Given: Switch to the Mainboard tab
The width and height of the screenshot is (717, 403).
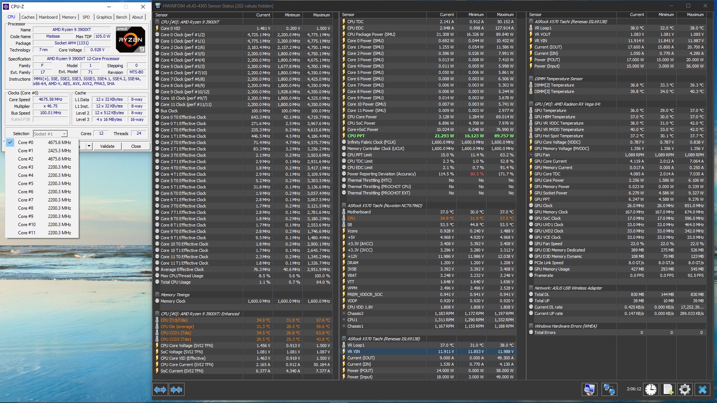Looking at the screenshot, I should pos(48,17).
